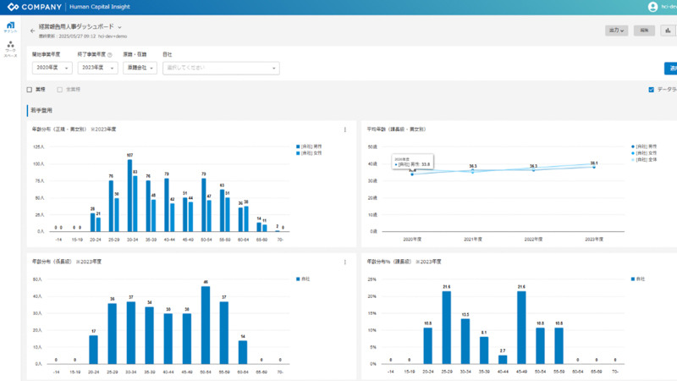Click the blue apply button at right
The height and width of the screenshot is (381, 677).
(x=671, y=68)
